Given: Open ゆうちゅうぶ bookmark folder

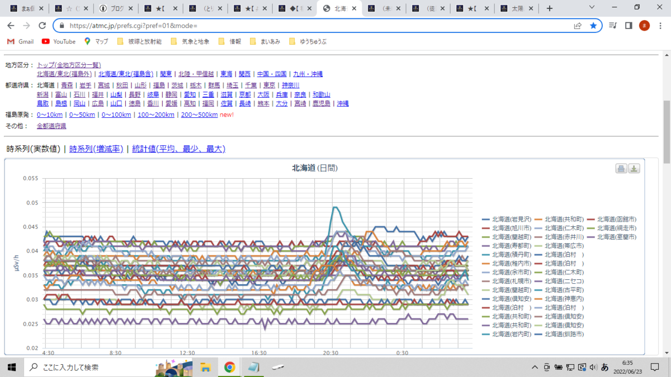Looking at the screenshot, I should tap(308, 41).
